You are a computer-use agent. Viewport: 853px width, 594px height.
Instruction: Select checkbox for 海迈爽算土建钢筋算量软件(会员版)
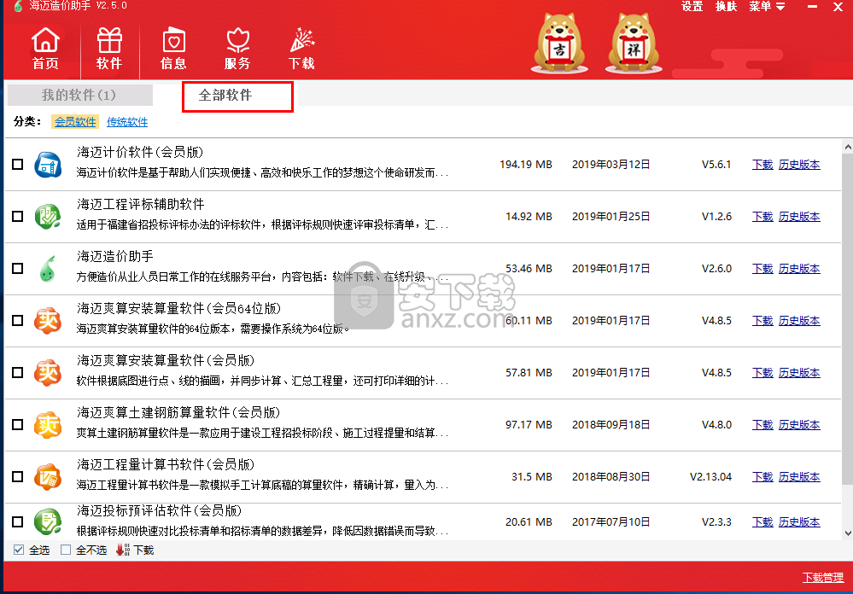[x=18, y=425]
